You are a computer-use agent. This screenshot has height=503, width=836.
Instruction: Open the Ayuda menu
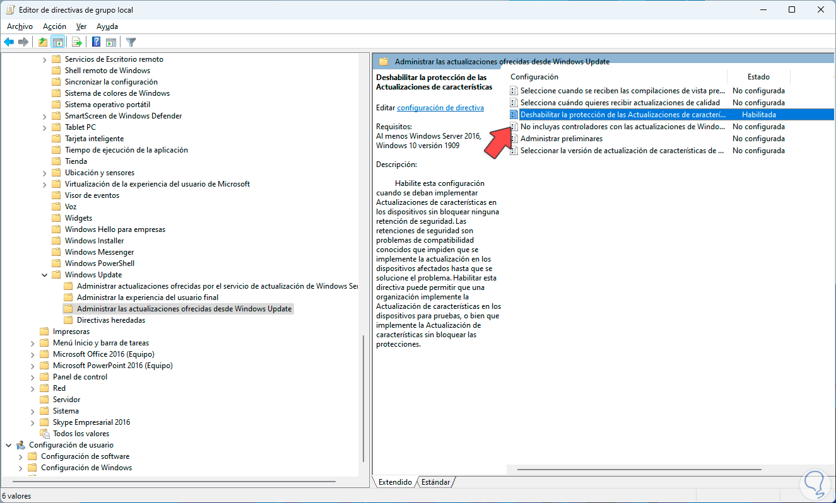pyautogui.click(x=107, y=26)
